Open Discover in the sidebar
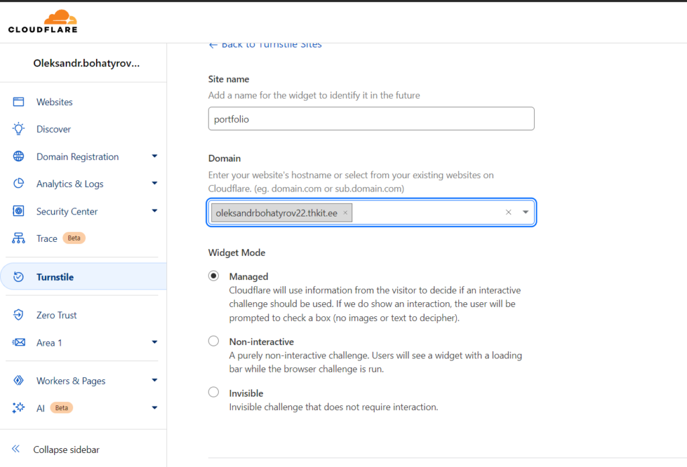This screenshot has width=687, height=467. point(54,129)
